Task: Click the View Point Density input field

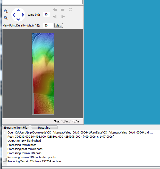Action: click(x=48, y=25)
